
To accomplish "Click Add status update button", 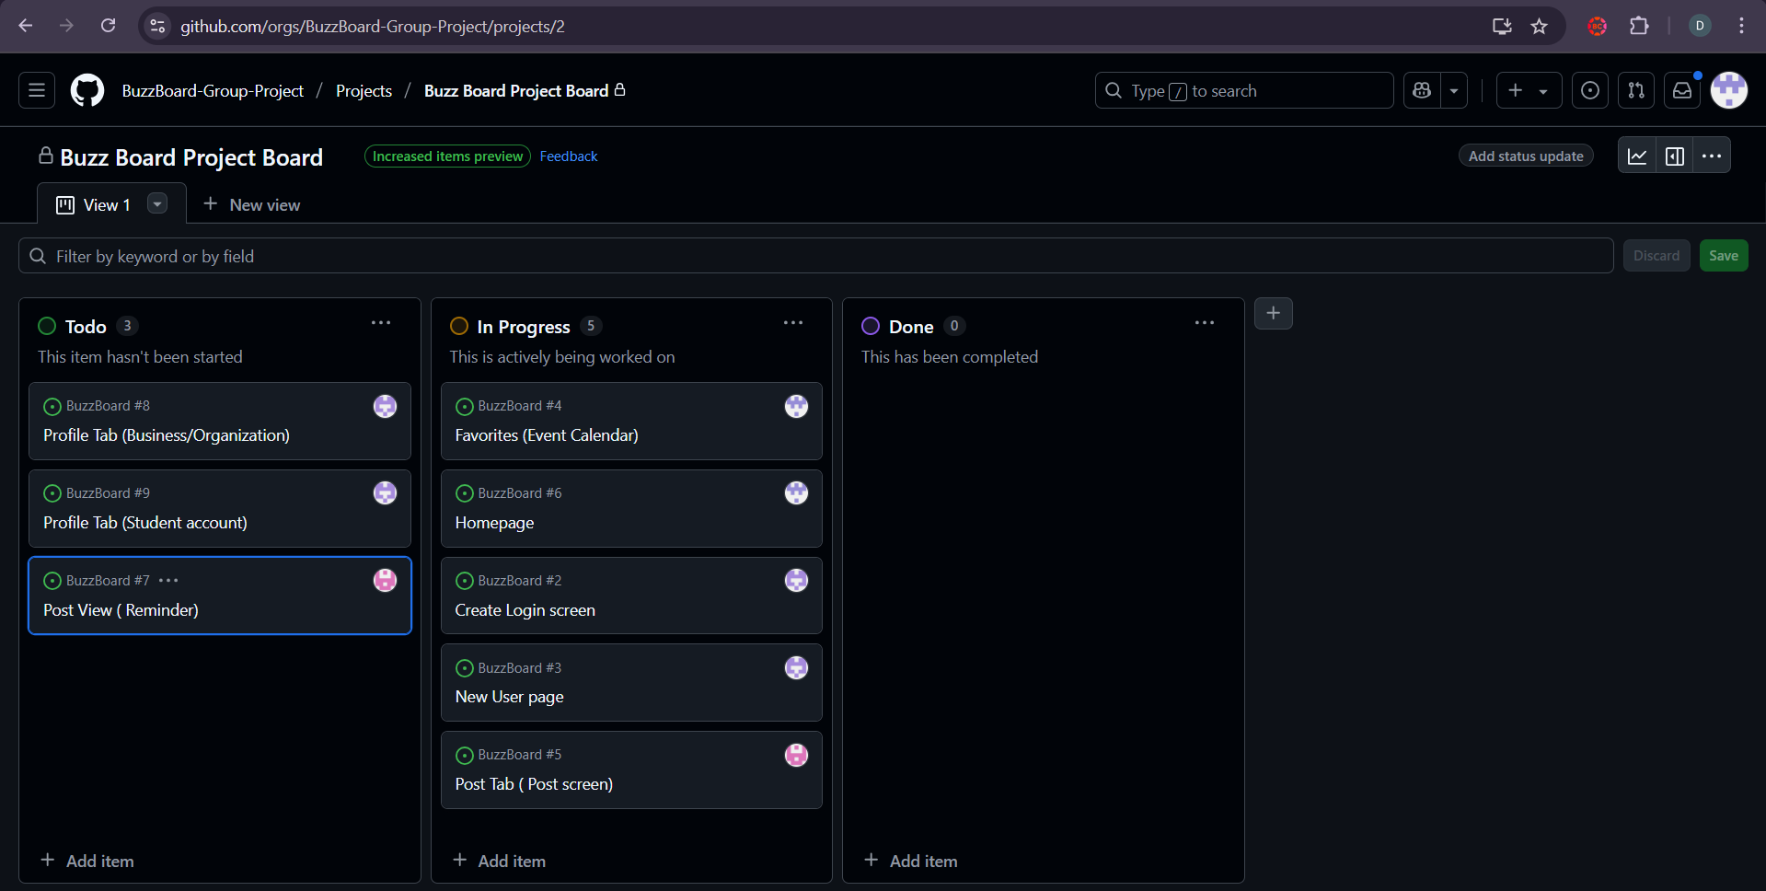I will click(x=1526, y=156).
